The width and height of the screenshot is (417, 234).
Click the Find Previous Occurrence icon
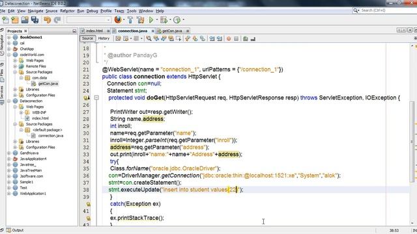pyautogui.click(x=156, y=39)
